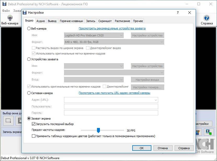Click the frame rate limit slider thumb

pos(98,131)
